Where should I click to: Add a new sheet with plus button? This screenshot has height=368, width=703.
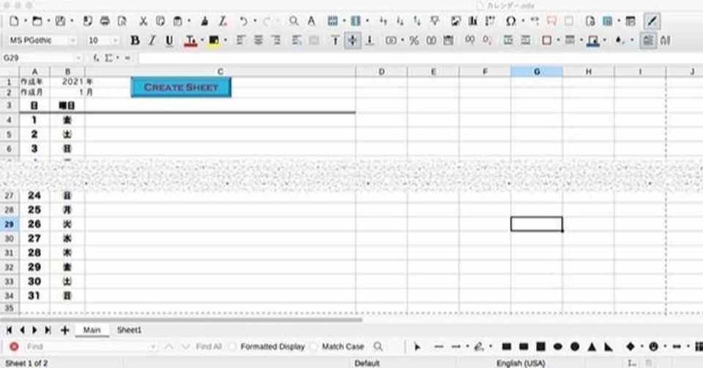pyautogui.click(x=65, y=330)
